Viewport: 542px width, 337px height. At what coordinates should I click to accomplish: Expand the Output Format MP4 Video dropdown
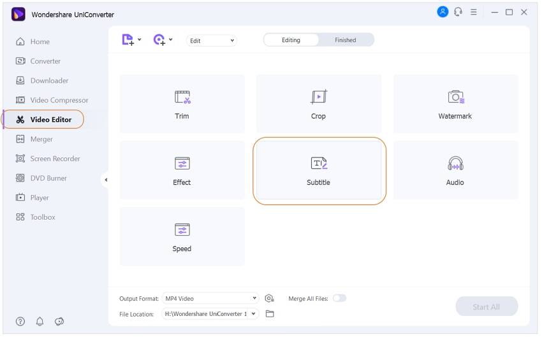[210, 298]
